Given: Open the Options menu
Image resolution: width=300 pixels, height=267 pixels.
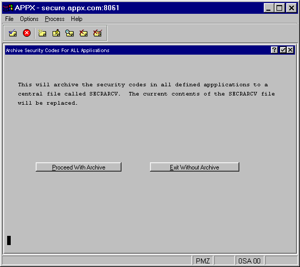Looking at the screenshot, I should pos(29,19).
